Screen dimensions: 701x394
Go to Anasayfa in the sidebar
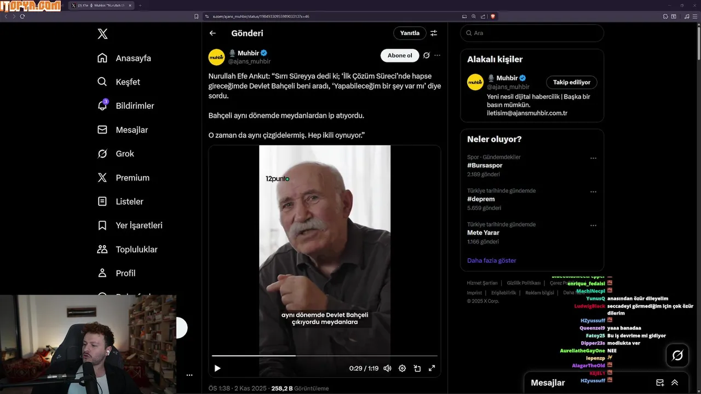click(124, 58)
